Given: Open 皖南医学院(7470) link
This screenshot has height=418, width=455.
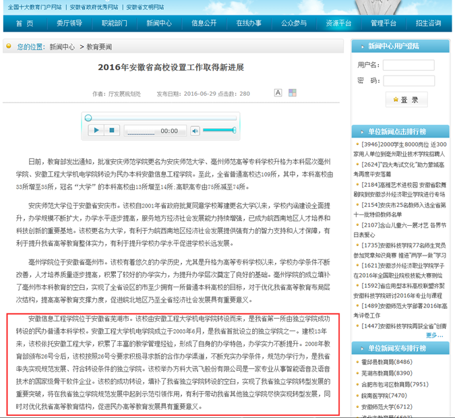Looking at the screenshot, I should tap(384, 396).
